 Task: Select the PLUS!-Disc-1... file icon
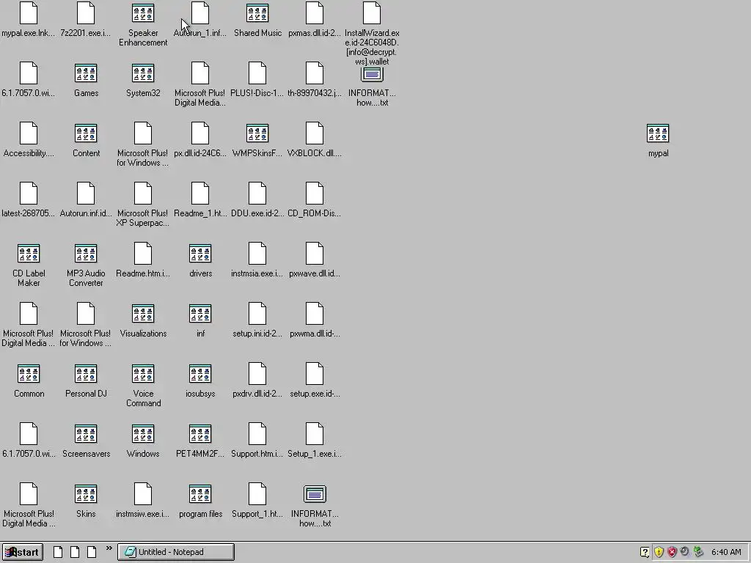point(257,73)
